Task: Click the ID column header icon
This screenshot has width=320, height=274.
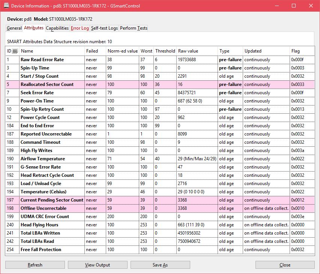Action: tap(15, 51)
